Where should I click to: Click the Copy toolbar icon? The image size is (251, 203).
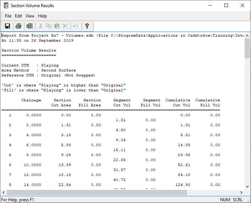(49, 26)
